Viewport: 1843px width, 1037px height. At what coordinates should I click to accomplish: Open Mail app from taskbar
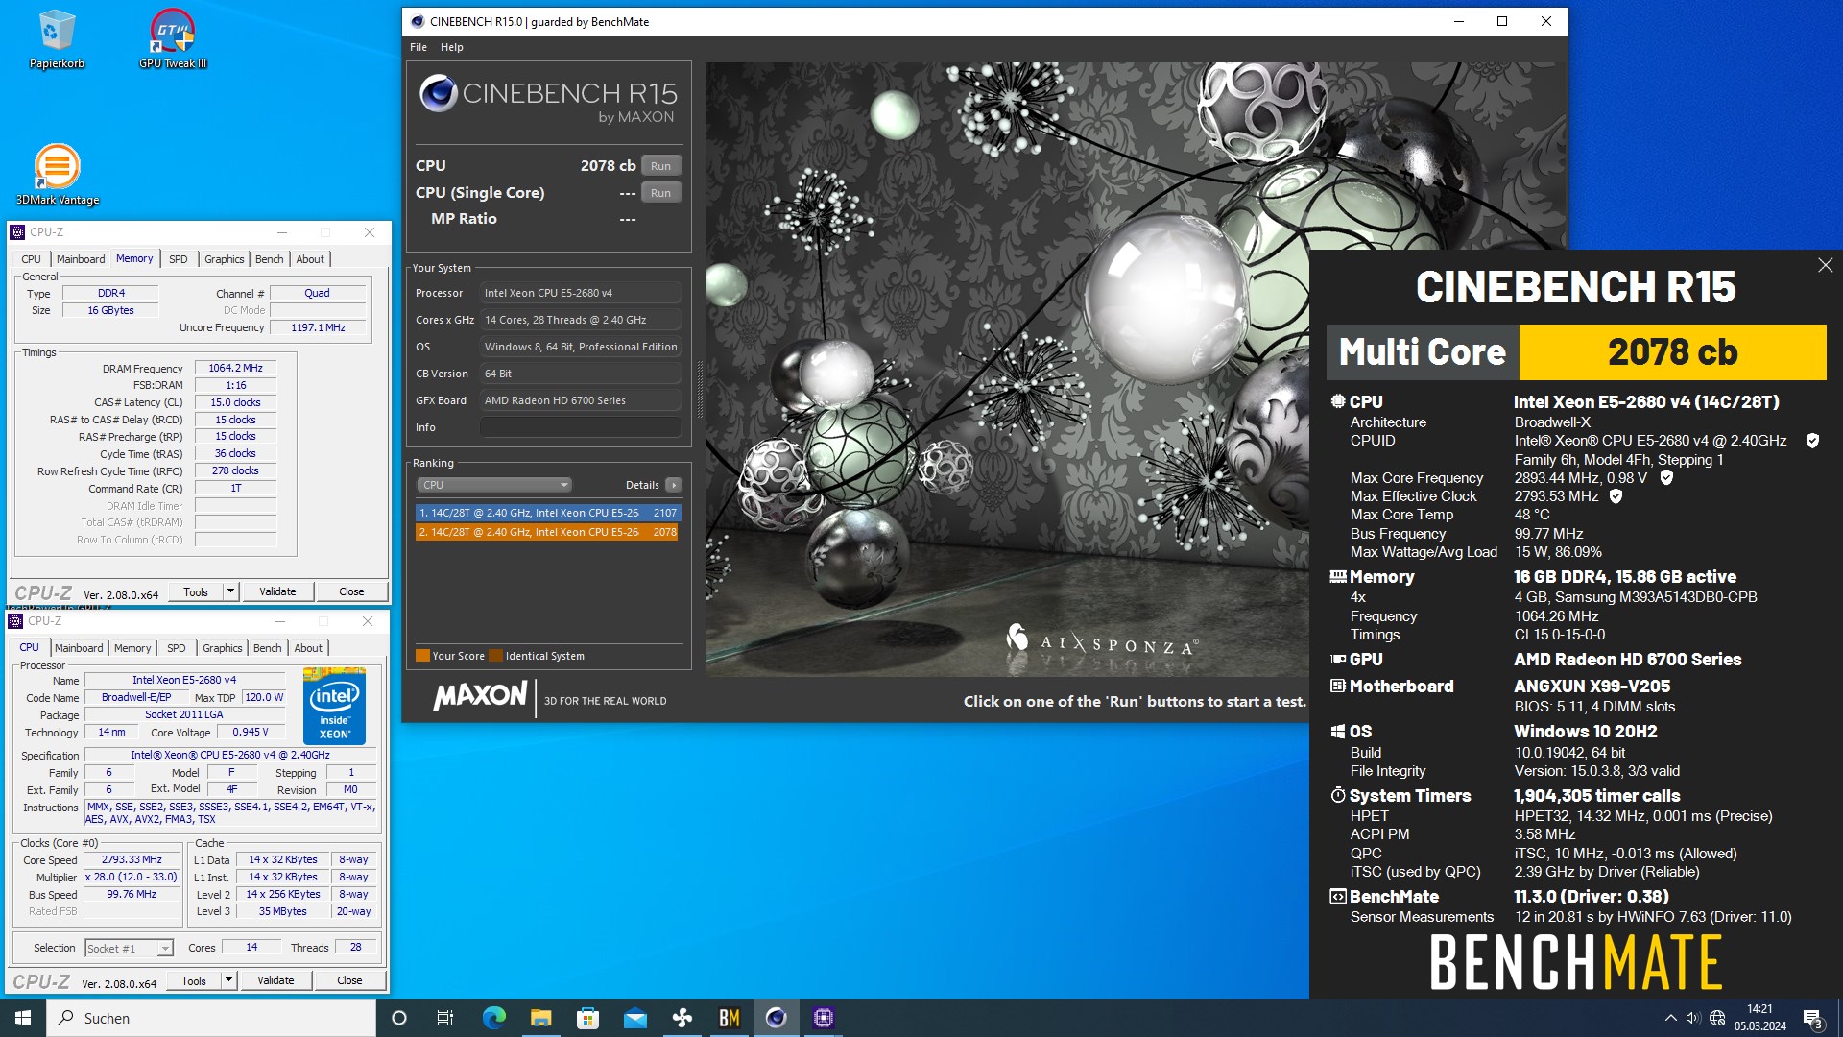pyautogui.click(x=634, y=1018)
